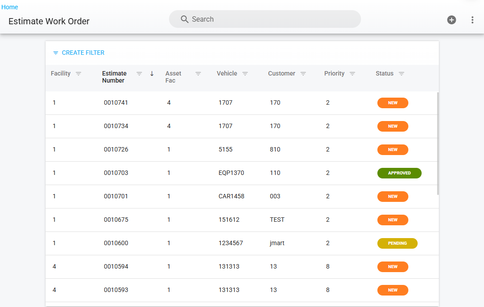The width and height of the screenshot is (484, 307).
Task: Select the APPROVED status badge for 0010703
Action: (399, 173)
